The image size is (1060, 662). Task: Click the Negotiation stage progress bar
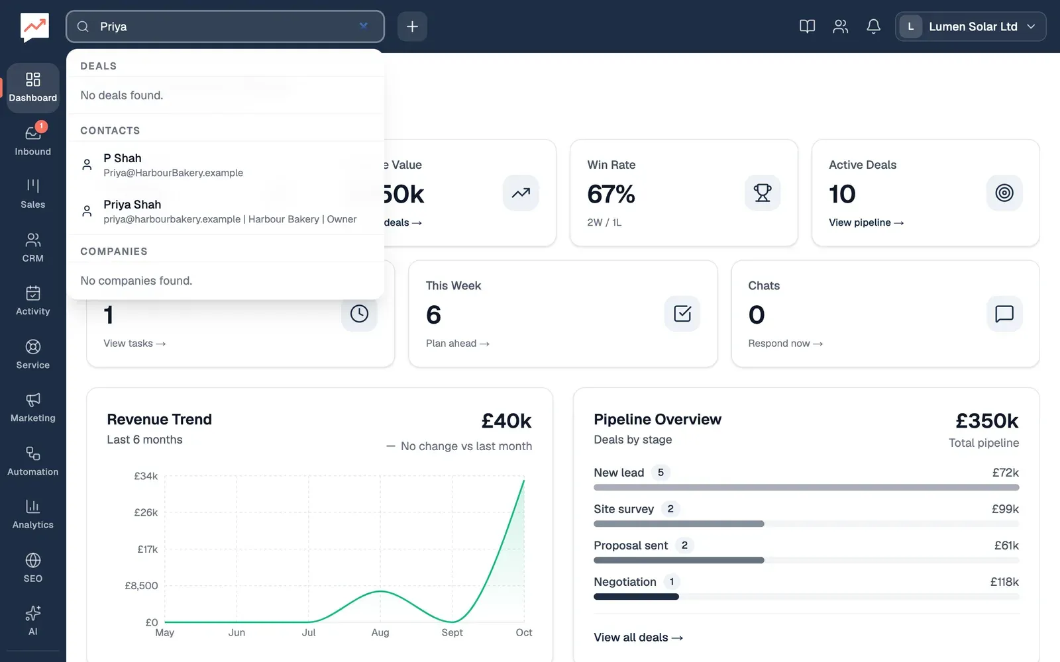[806, 596]
